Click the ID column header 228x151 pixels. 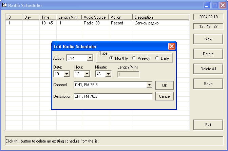(x=14, y=17)
